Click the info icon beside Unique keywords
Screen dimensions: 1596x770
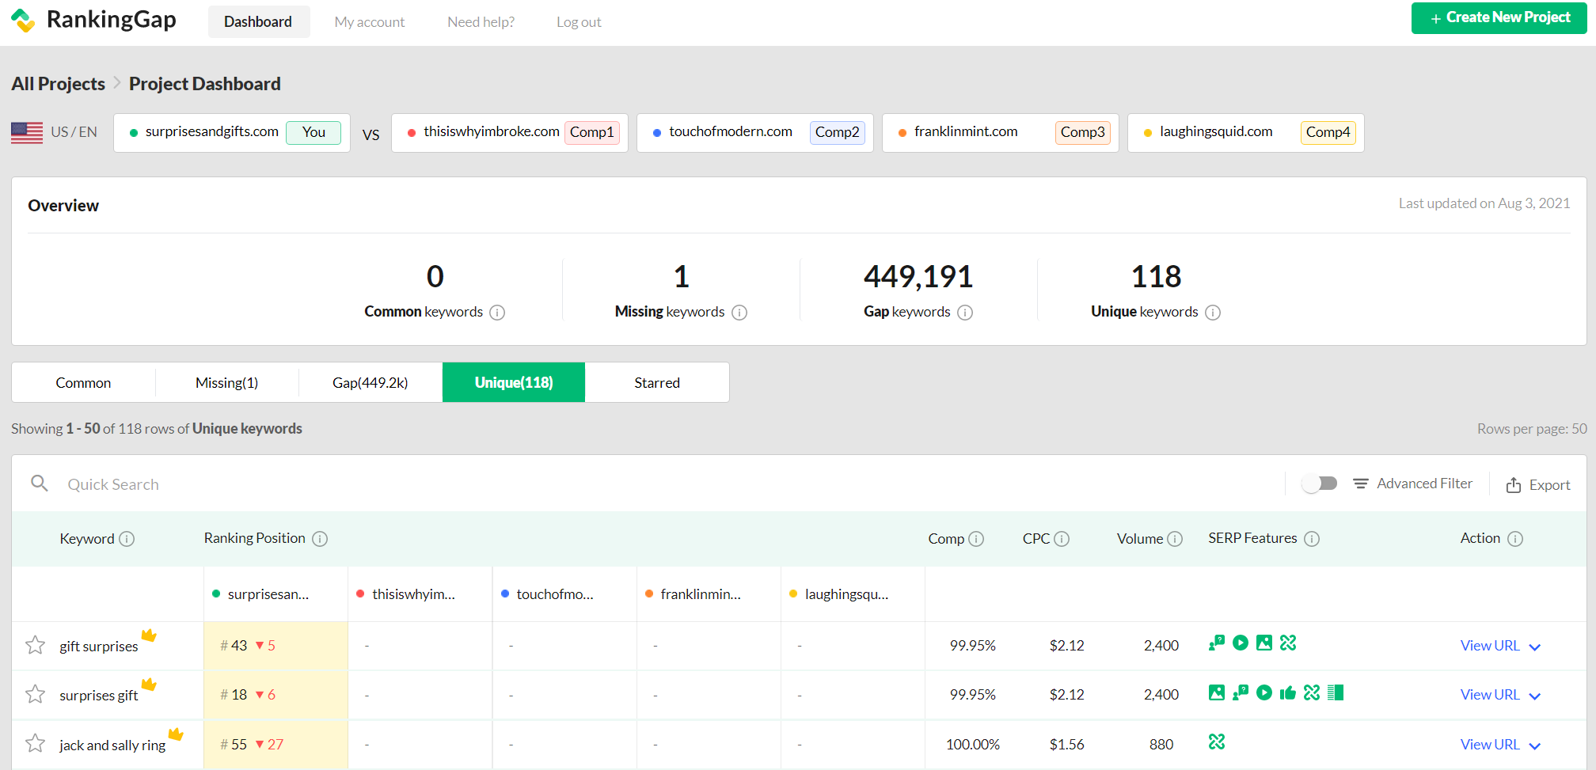click(x=1213, y=313)
